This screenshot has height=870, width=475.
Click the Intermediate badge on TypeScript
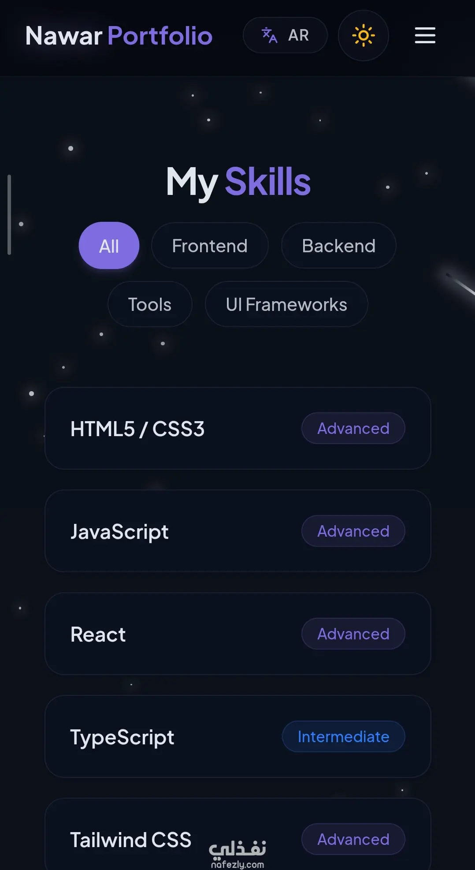click(344, 736)
